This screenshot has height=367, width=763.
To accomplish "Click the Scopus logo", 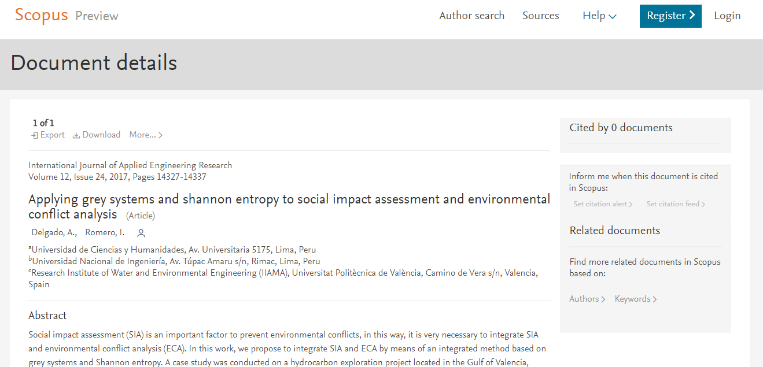I will click(41, 16).
